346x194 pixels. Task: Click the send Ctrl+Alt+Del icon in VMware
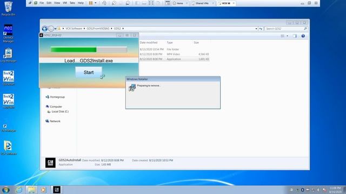(x=104, y=3)
